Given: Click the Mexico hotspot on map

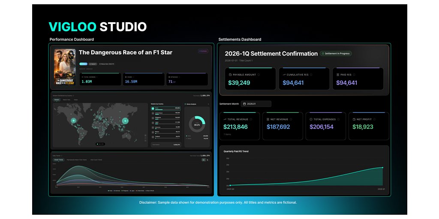Looking at the screenshot, I should (x=74, y=120).
